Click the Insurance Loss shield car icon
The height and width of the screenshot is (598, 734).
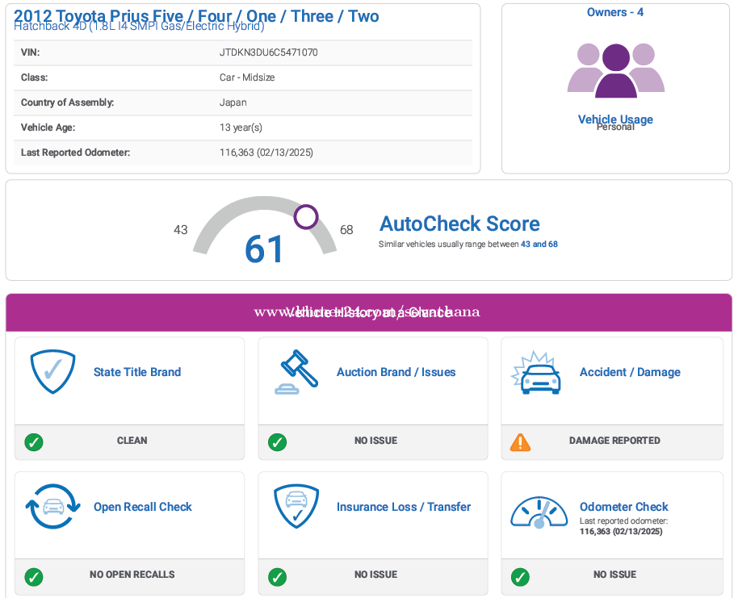pyautogui.click(x=295, y=507)
